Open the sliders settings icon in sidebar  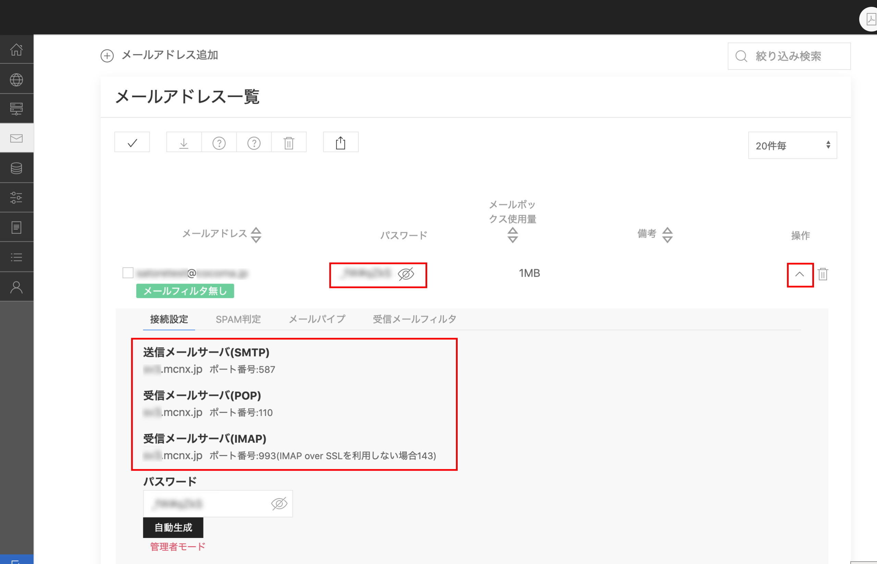[x=16, y=198]
